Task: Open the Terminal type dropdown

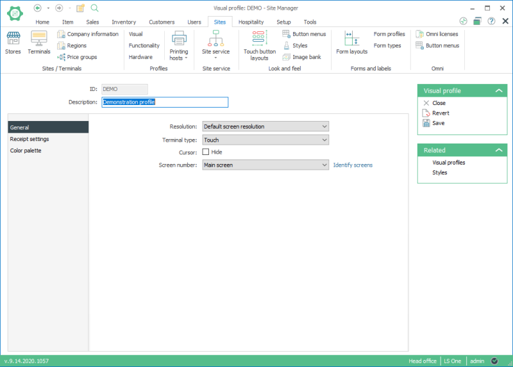Action: pyautogui.click(x=265, y=140)
